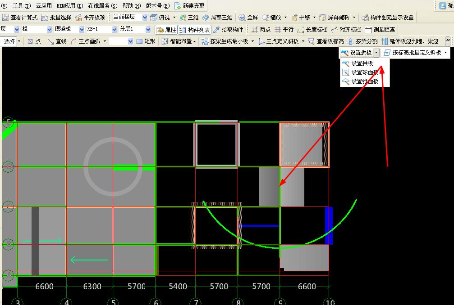
Task: Click 长度标注 tool
Action: [312, 29]
